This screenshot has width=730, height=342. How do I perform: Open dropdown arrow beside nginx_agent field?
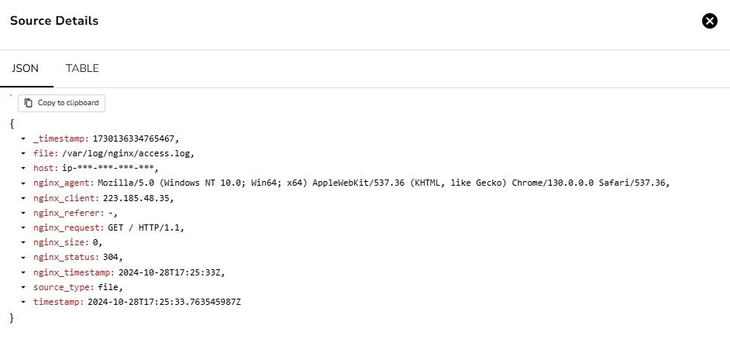(x=24, y=183)
